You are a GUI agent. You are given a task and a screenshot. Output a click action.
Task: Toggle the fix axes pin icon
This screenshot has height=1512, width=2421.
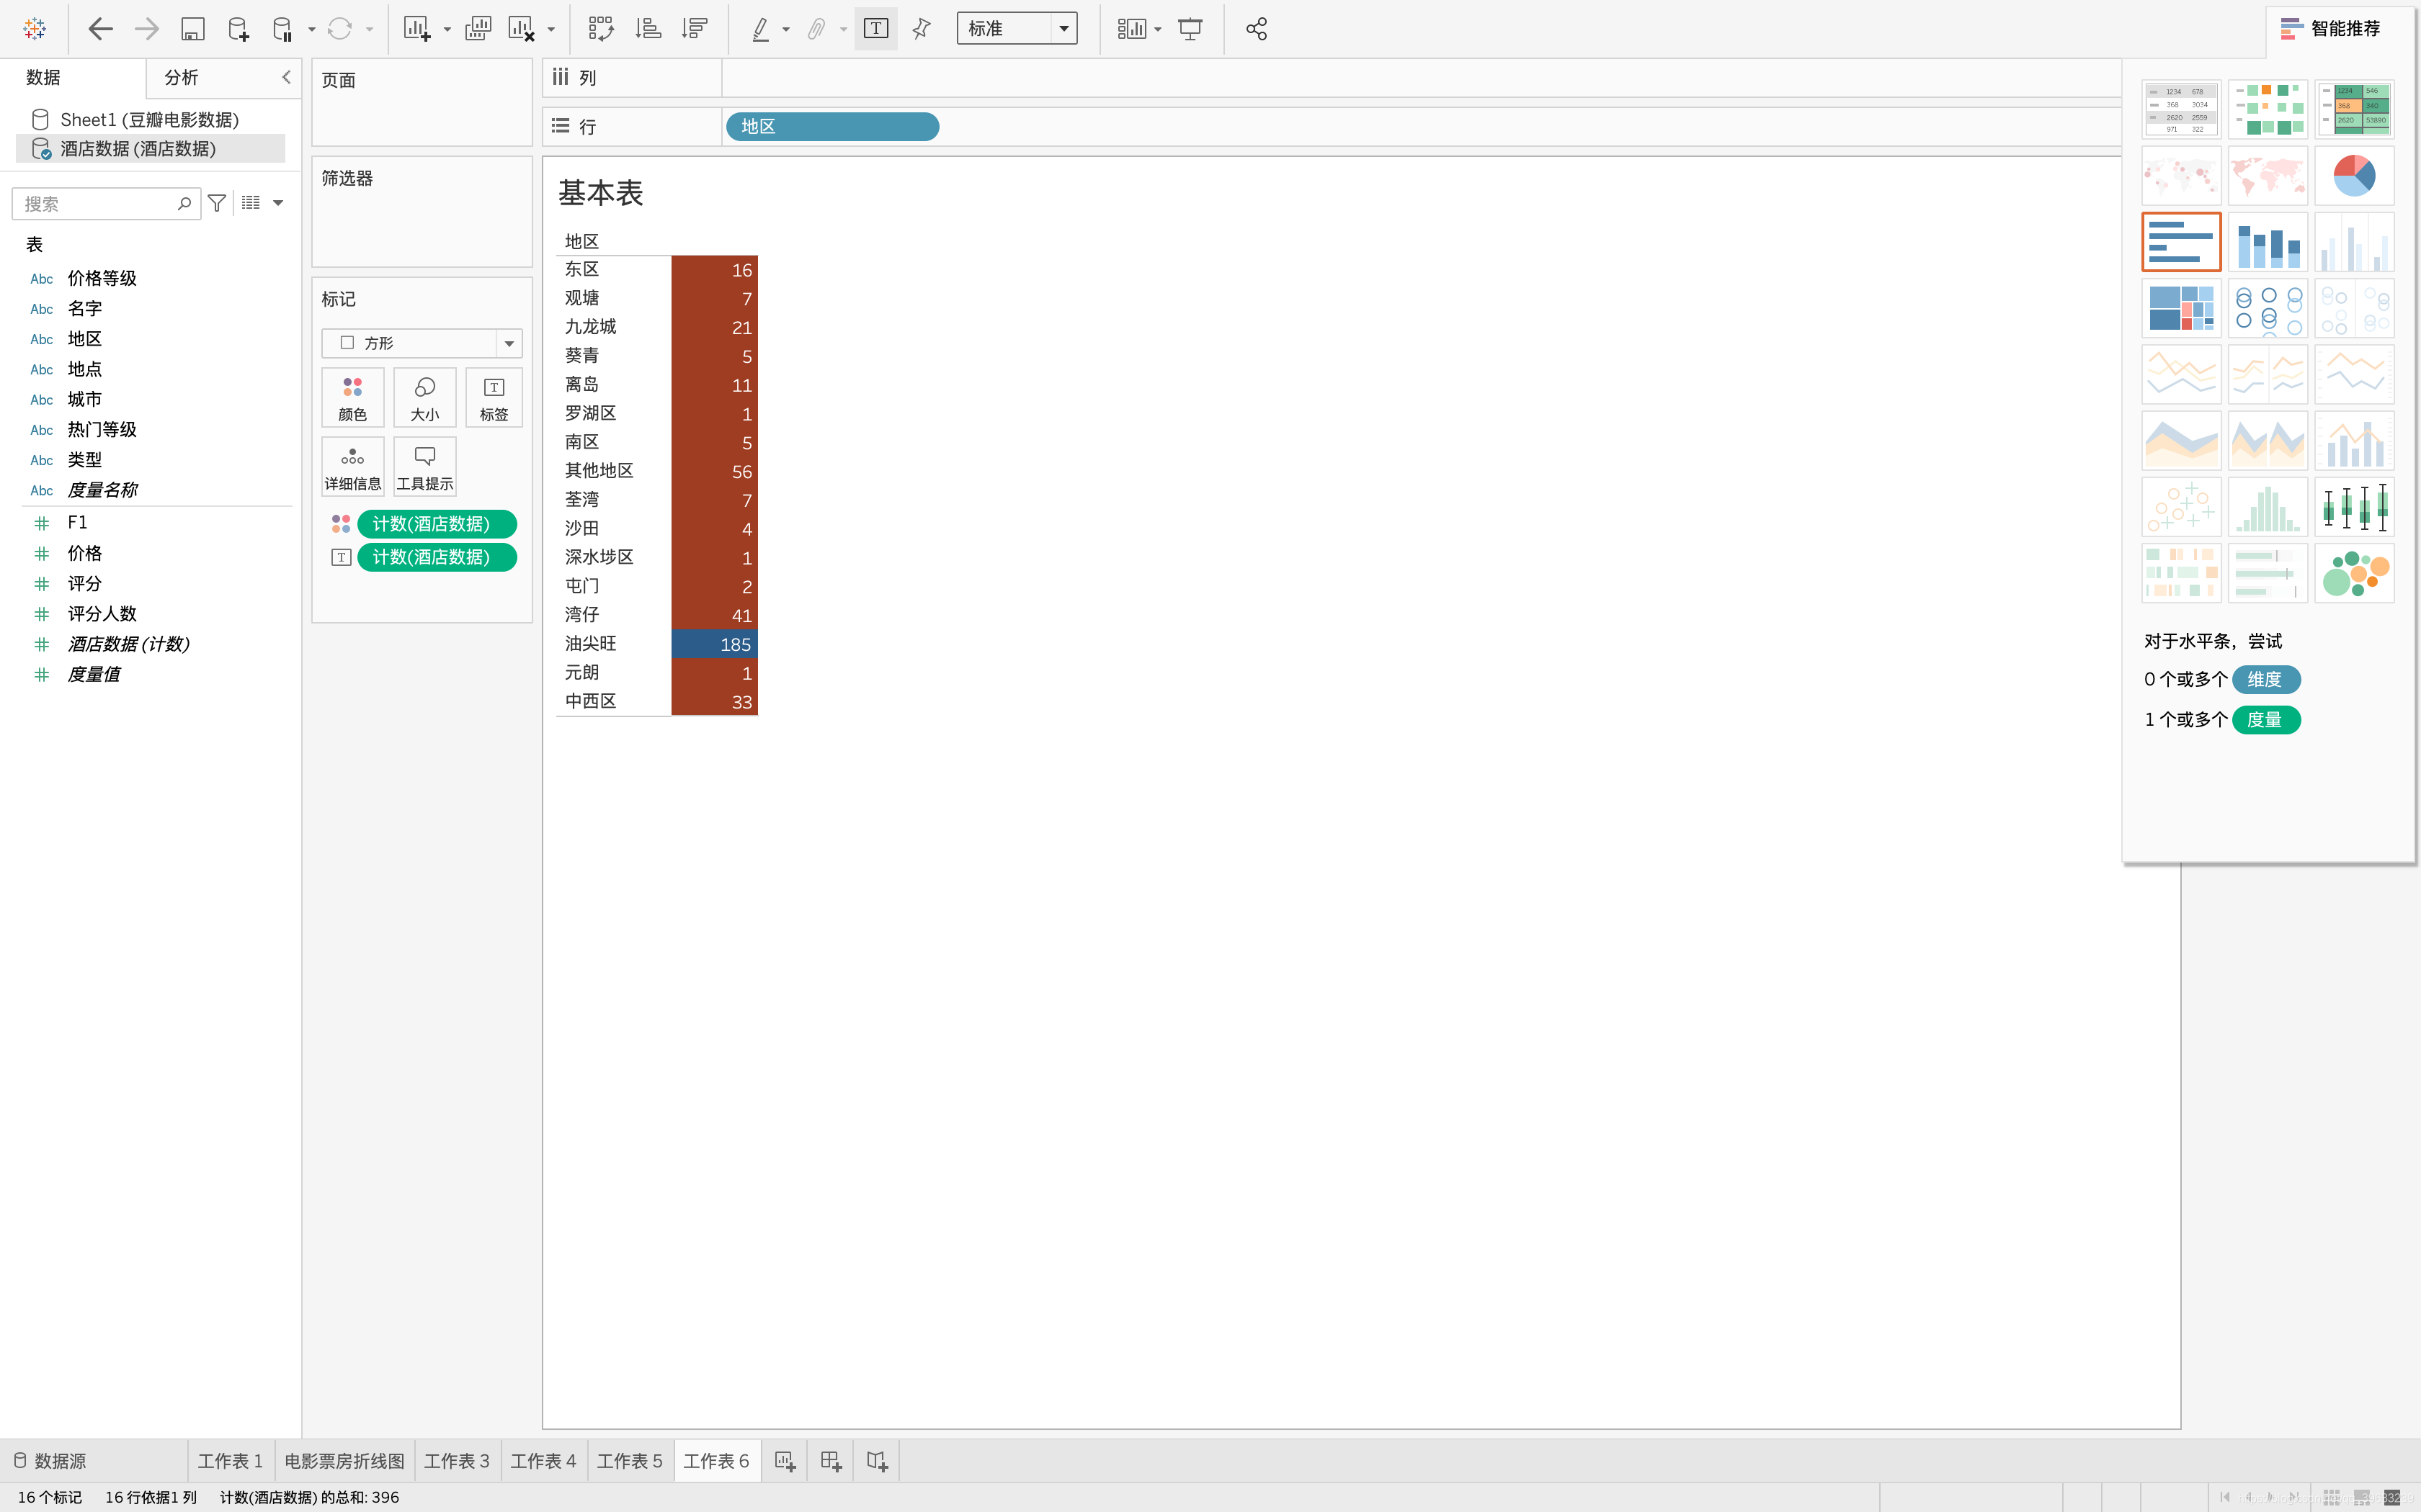pyautogui.click(x=922, y=29)
